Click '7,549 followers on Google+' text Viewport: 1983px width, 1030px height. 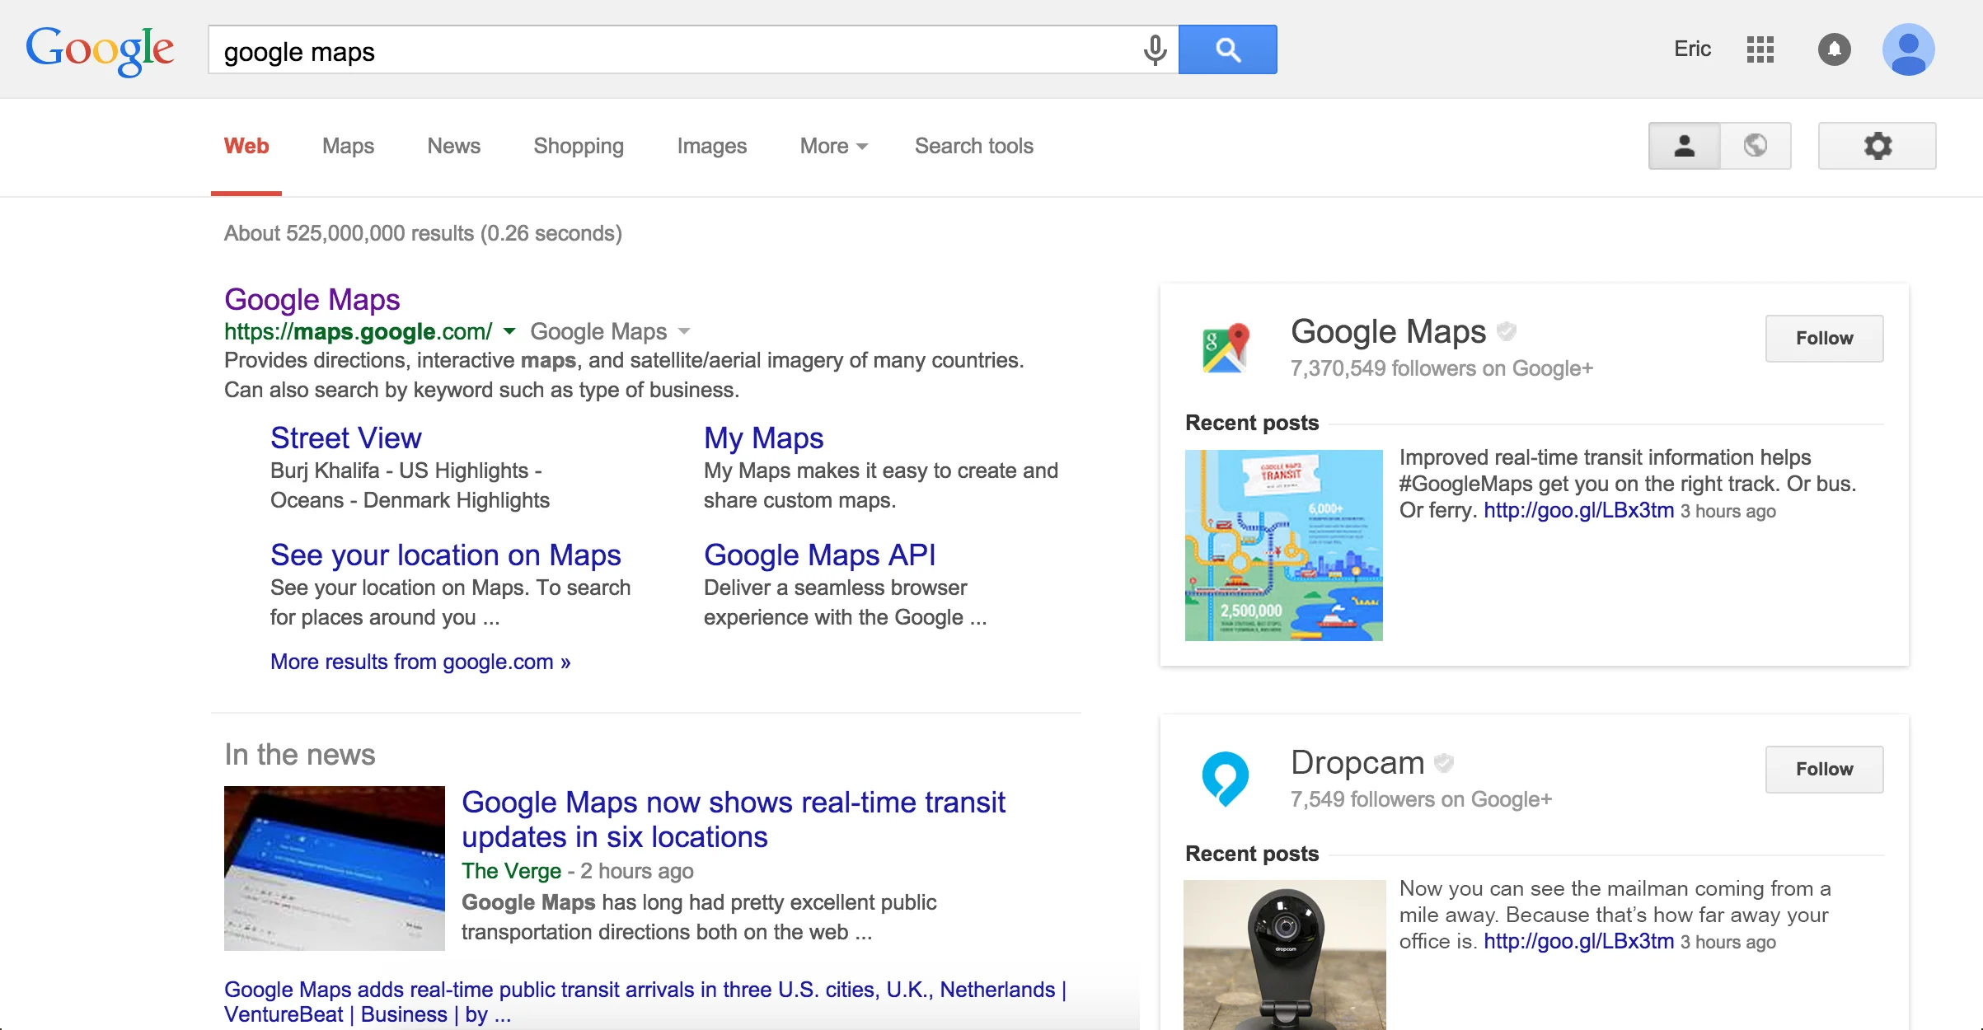tap(1421, 799)
